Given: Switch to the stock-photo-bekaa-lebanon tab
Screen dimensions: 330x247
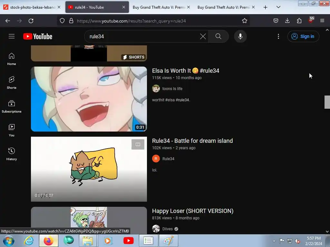Looking at the screenshot, I should [x=32, y=7].
